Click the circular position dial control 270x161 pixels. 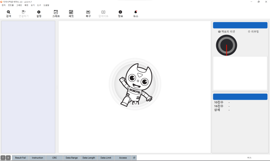(x=226, y=45)
